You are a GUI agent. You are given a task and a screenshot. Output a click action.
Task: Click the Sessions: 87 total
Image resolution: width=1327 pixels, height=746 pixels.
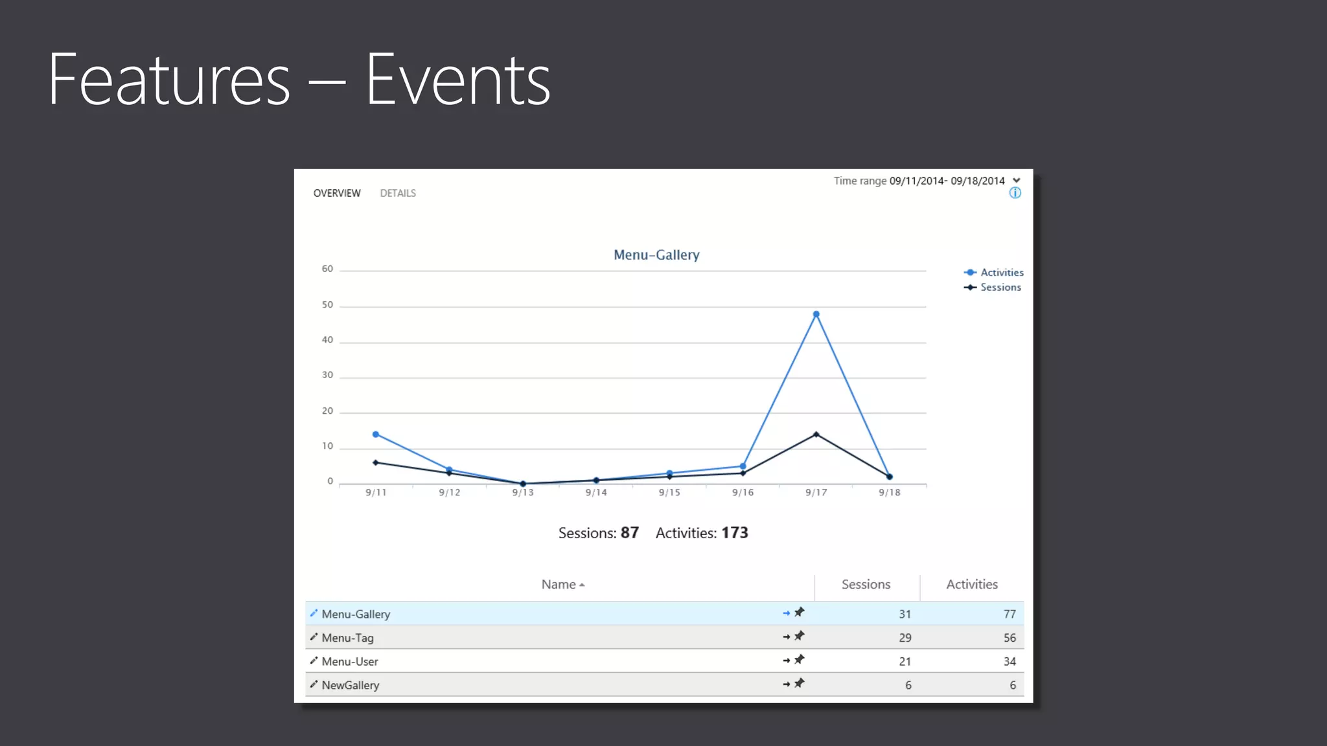pyautogui.click(x=599, y=533)
